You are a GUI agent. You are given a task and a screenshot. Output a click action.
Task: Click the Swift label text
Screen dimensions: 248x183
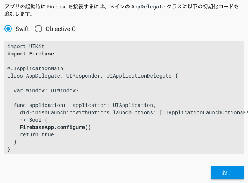click(22, 29)
